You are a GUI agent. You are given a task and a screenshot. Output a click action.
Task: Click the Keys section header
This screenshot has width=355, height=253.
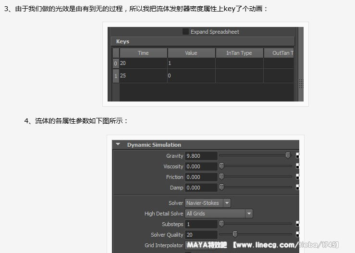coord(203,41)
